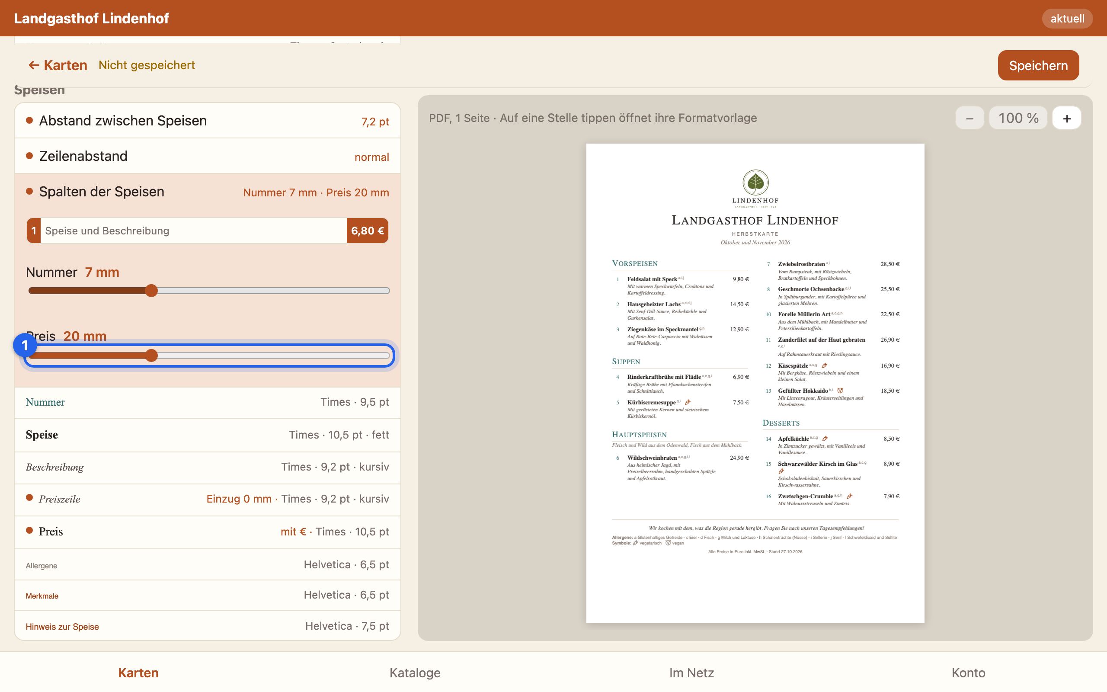Screen dimensions: 1107x692
Task: Click the vegan icon beside Gefüllter Hokkaido
Action: pos(840,391)
